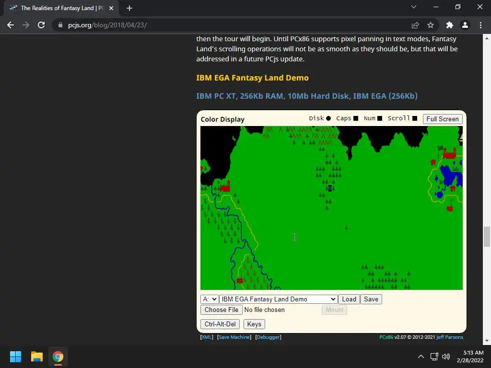Open File Explorer from taskbar

point(36,356)
